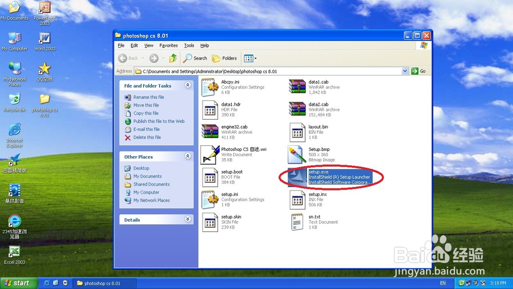Click Move this file link
The height and width of the screenshot is (289, 513).
click(x=146, y=105)
